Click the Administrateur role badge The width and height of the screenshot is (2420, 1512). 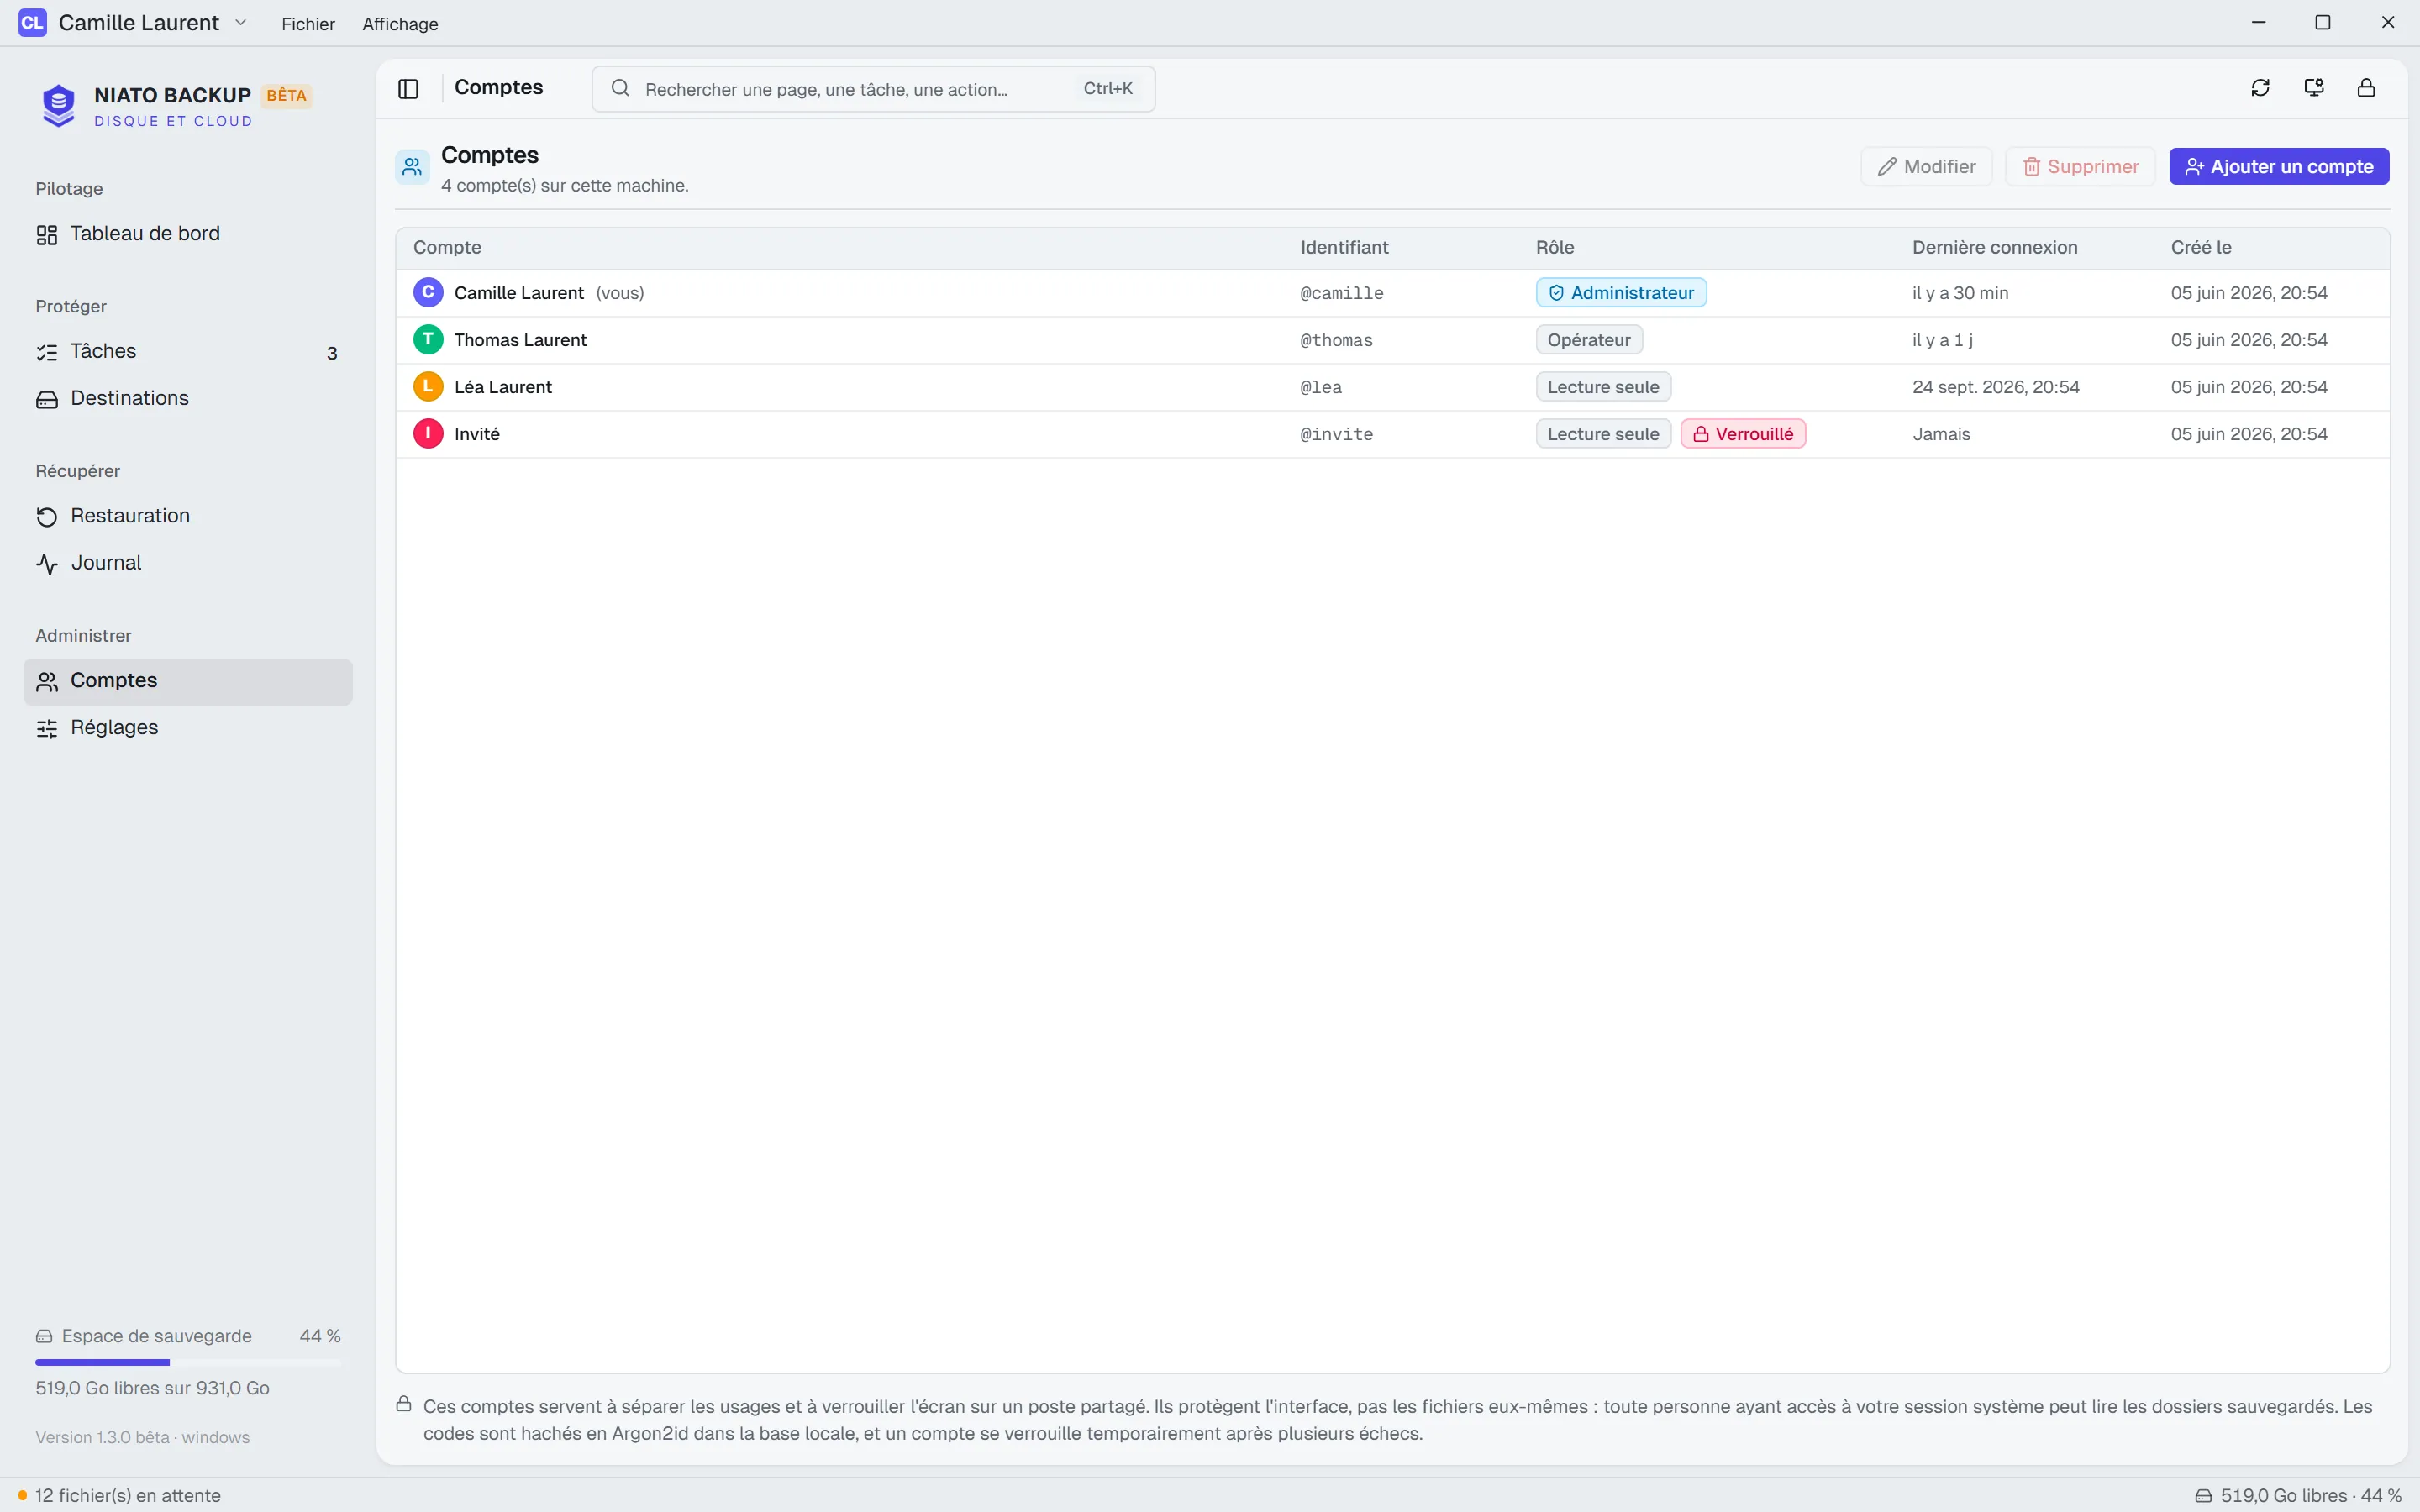point(1621,292)
